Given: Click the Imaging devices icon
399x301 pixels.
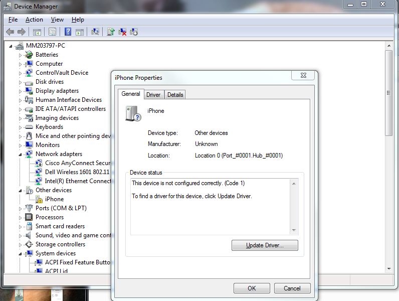Looking at the screenshot, I should pos(29,118).
